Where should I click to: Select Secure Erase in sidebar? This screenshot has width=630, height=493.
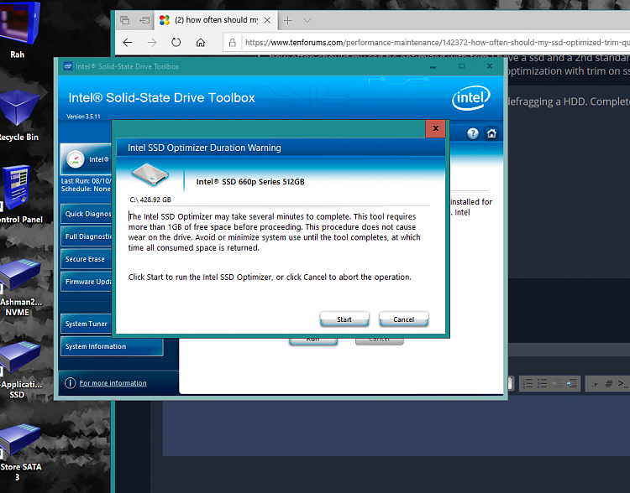[87, 259]
